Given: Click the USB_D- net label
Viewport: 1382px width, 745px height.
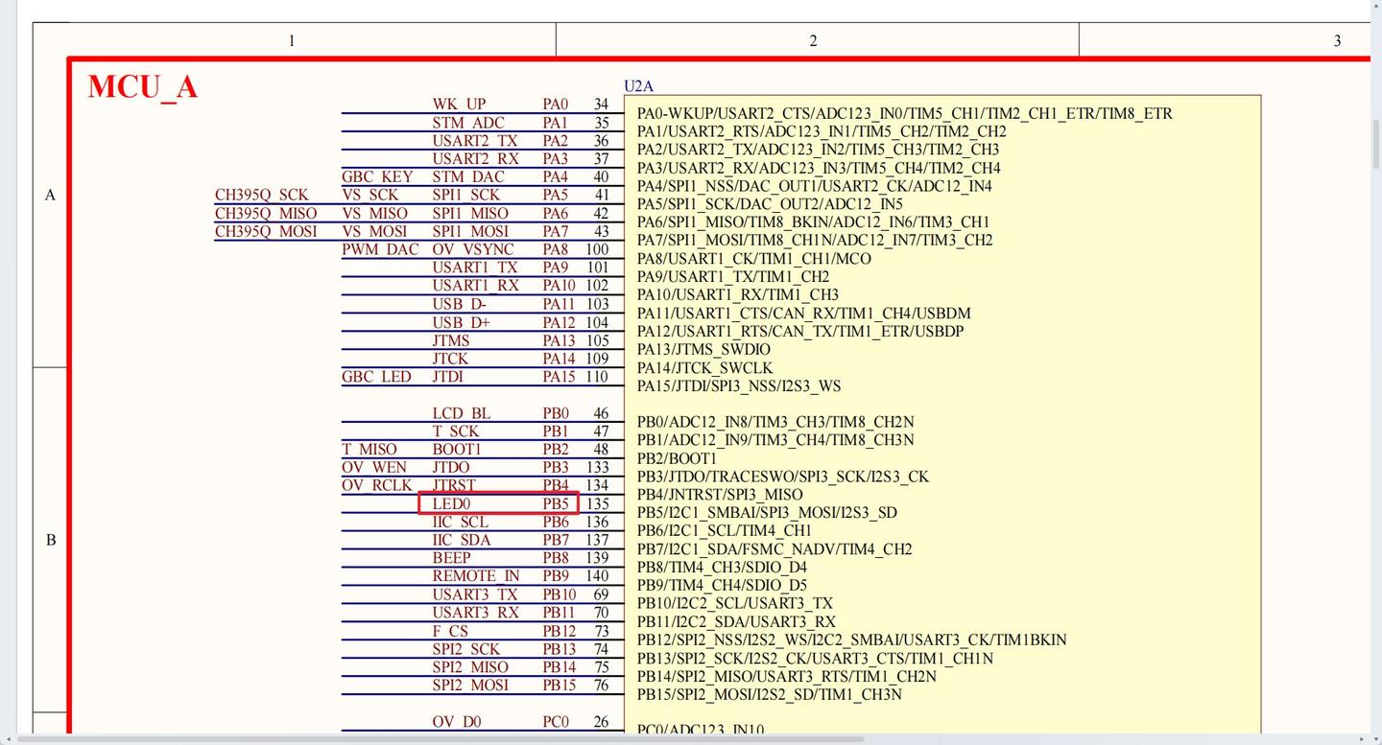Looking at the screenshot, I should pos(460,304).
